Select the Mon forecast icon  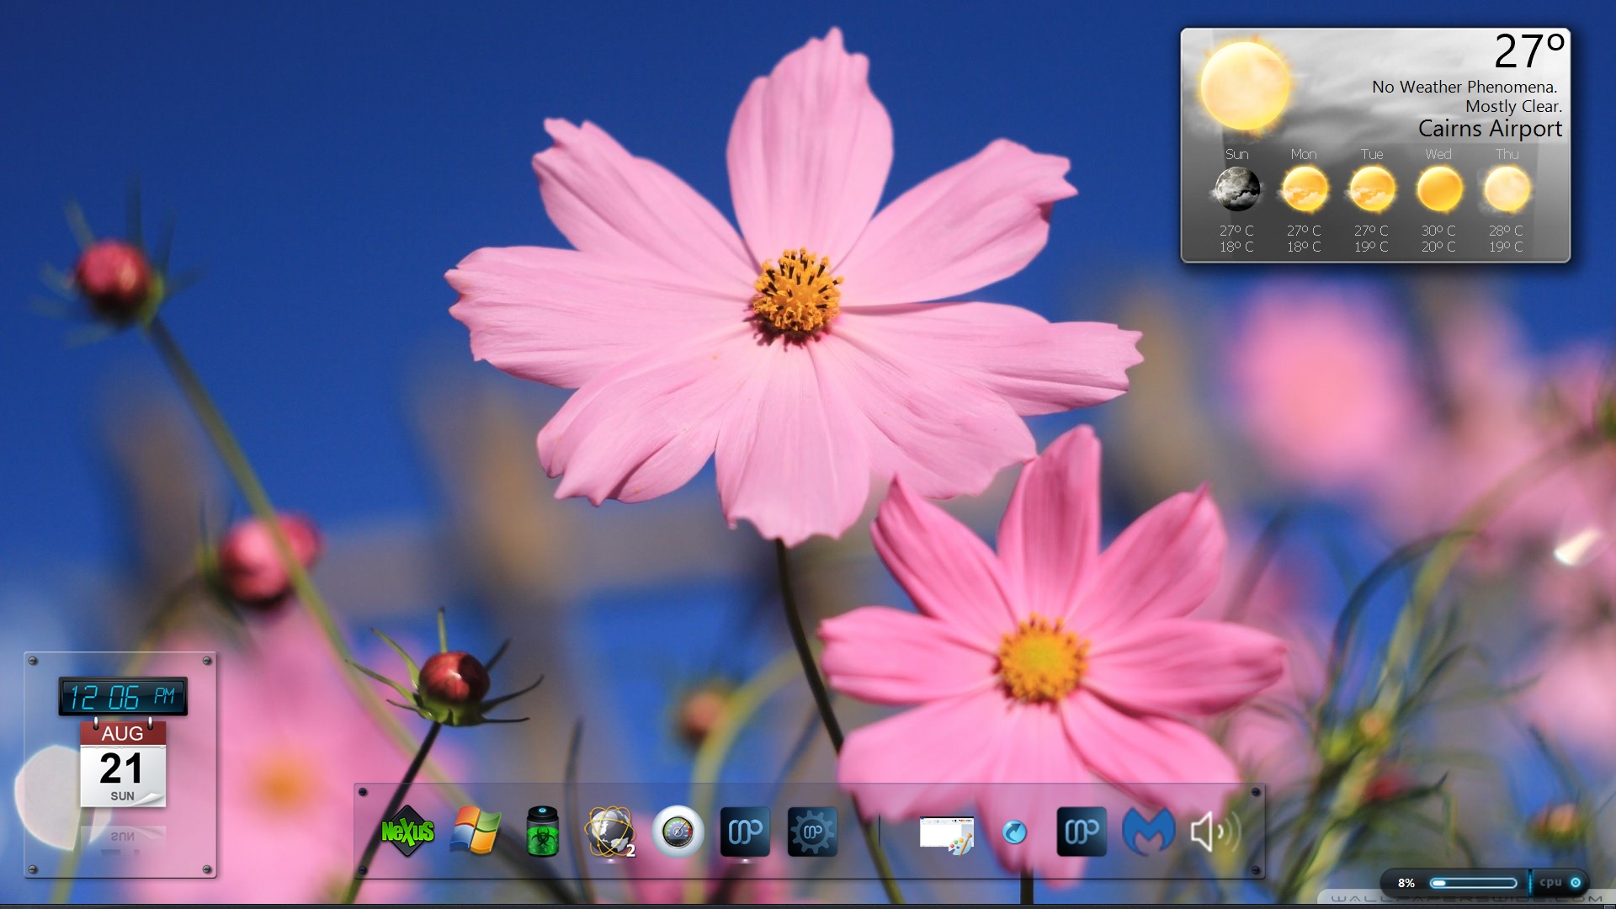click(x=1304, y=189)
